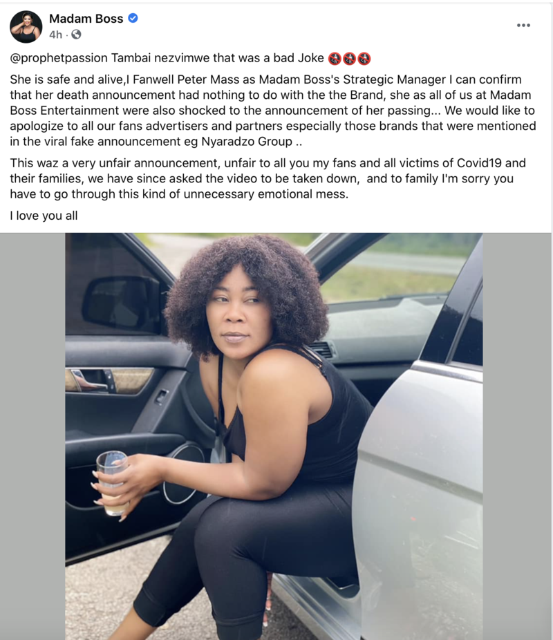
Task: Open the Madam Boss profile picture
Action: (26, 26)
